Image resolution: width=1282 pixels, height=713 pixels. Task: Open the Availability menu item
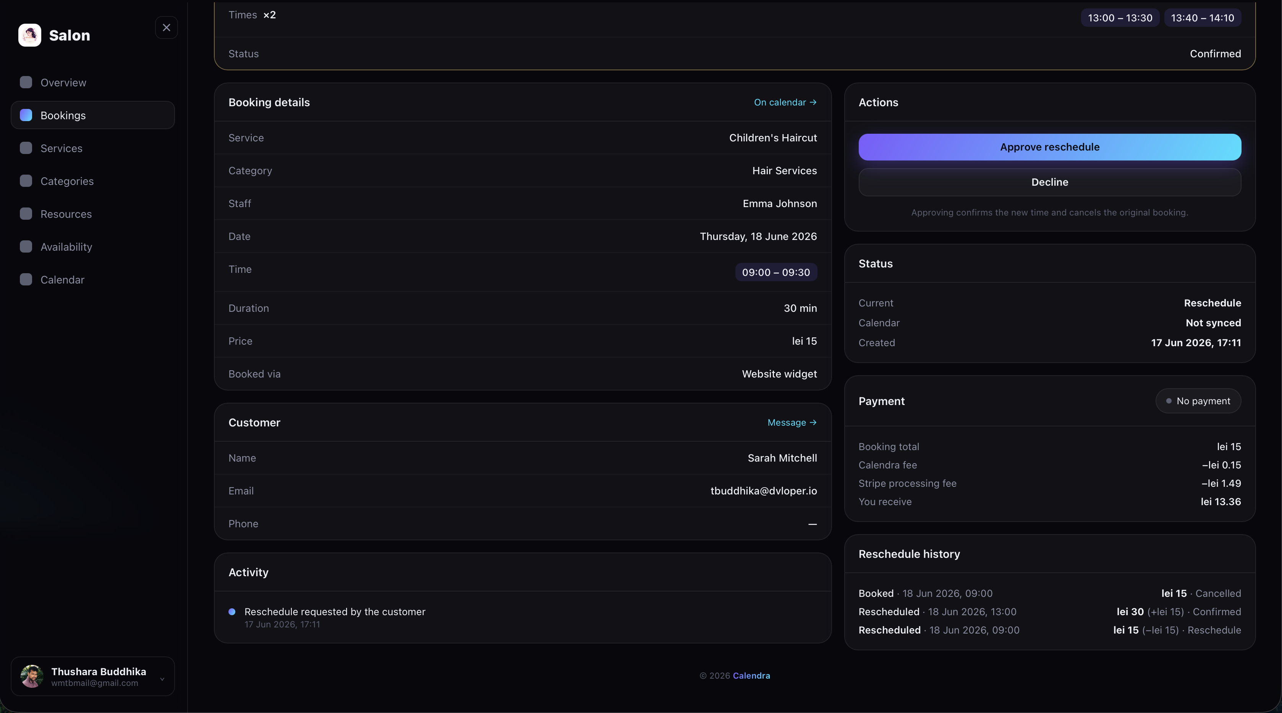[93, 246]
